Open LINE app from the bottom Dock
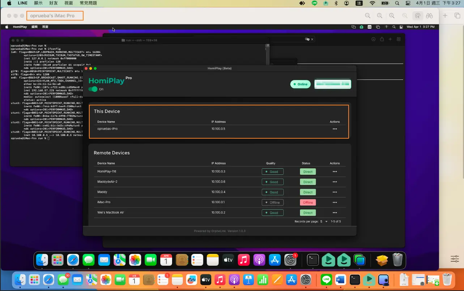The height and width of the screenshot is (291, 464). [327, 279]
